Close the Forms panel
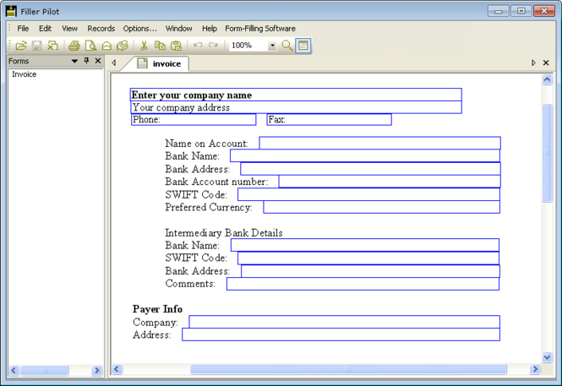The width and height of the screenshot is (562, 386). click(98, 61)
